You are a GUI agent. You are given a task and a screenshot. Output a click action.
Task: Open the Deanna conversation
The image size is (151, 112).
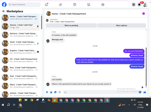20,26
